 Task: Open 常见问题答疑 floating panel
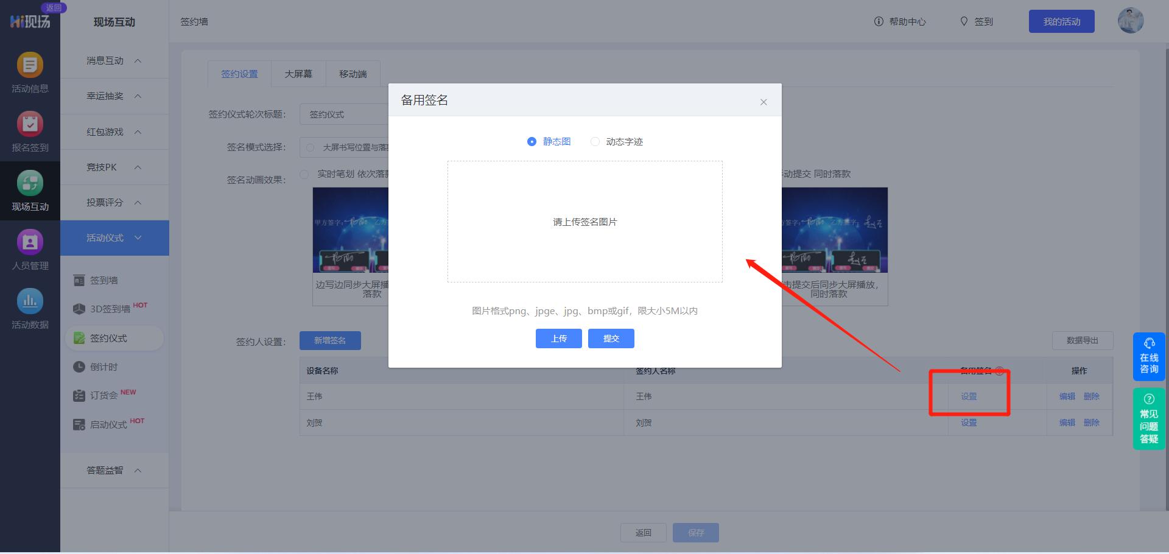click(x=1148, y=418)
